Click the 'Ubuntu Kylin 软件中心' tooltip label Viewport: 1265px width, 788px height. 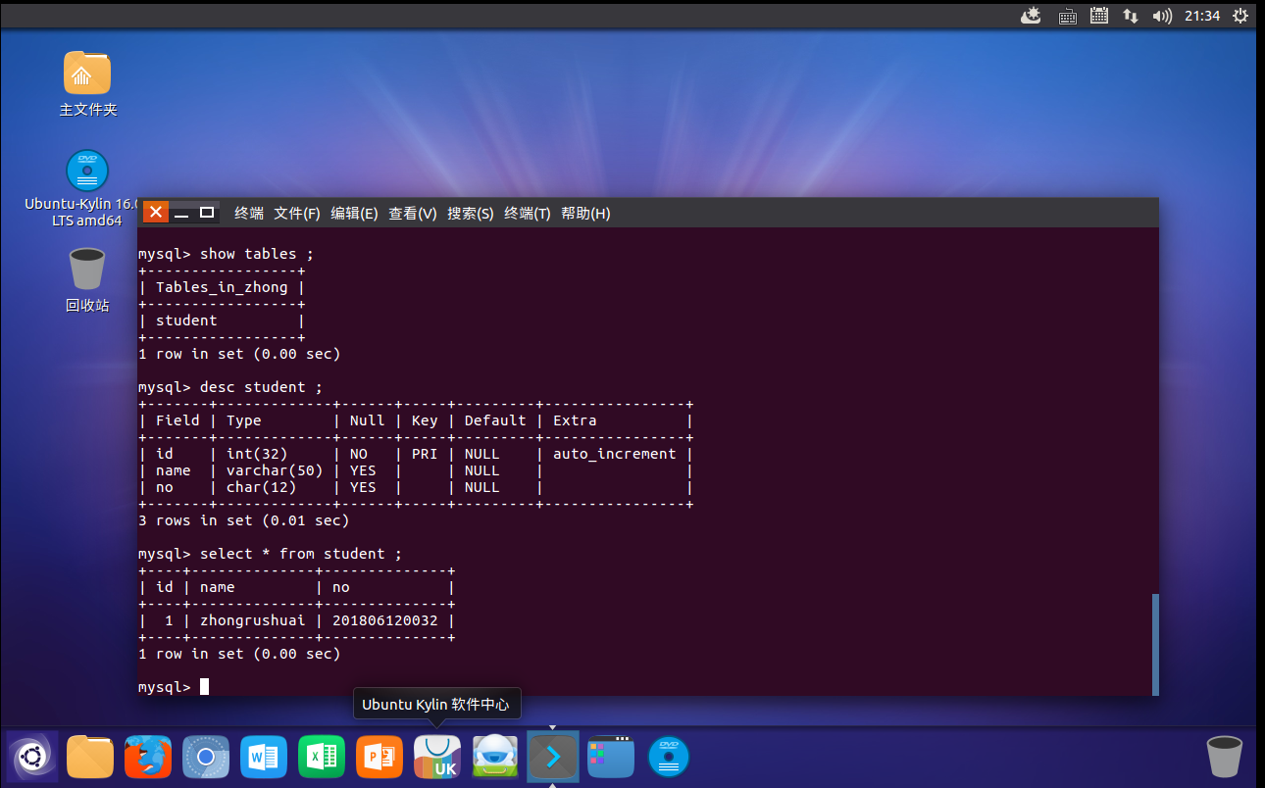coord(436,705)
